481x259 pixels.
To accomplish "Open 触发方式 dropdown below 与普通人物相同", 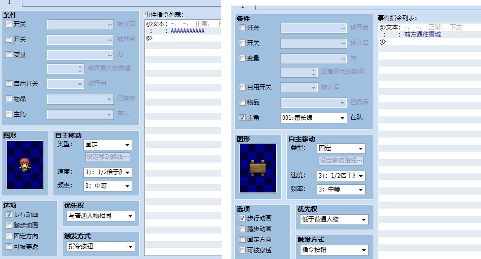I will pos(101,246).
